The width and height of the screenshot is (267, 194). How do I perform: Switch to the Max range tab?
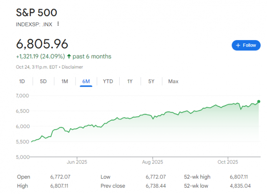click(x=173, y=81)
